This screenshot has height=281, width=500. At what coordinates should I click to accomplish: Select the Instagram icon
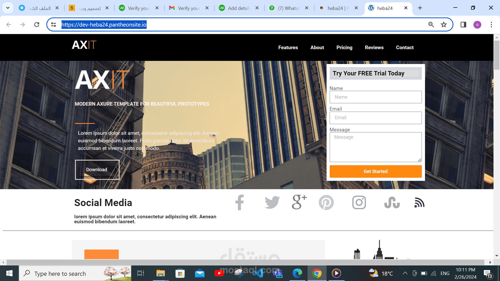click(359, 202)
